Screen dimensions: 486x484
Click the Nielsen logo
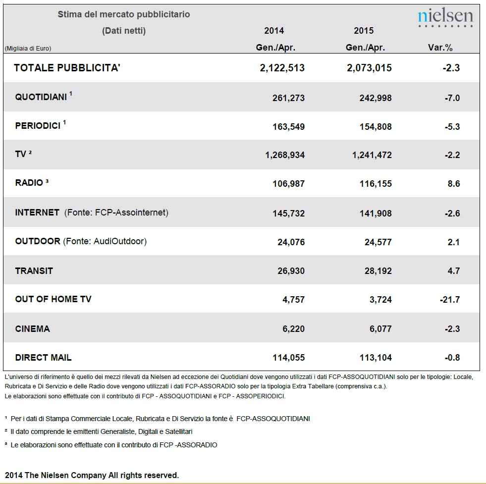[x=445, y=17]
